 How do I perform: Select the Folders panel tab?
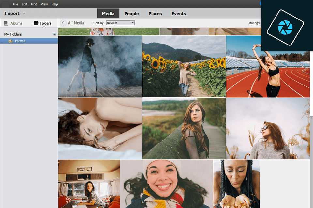[42, 23]
